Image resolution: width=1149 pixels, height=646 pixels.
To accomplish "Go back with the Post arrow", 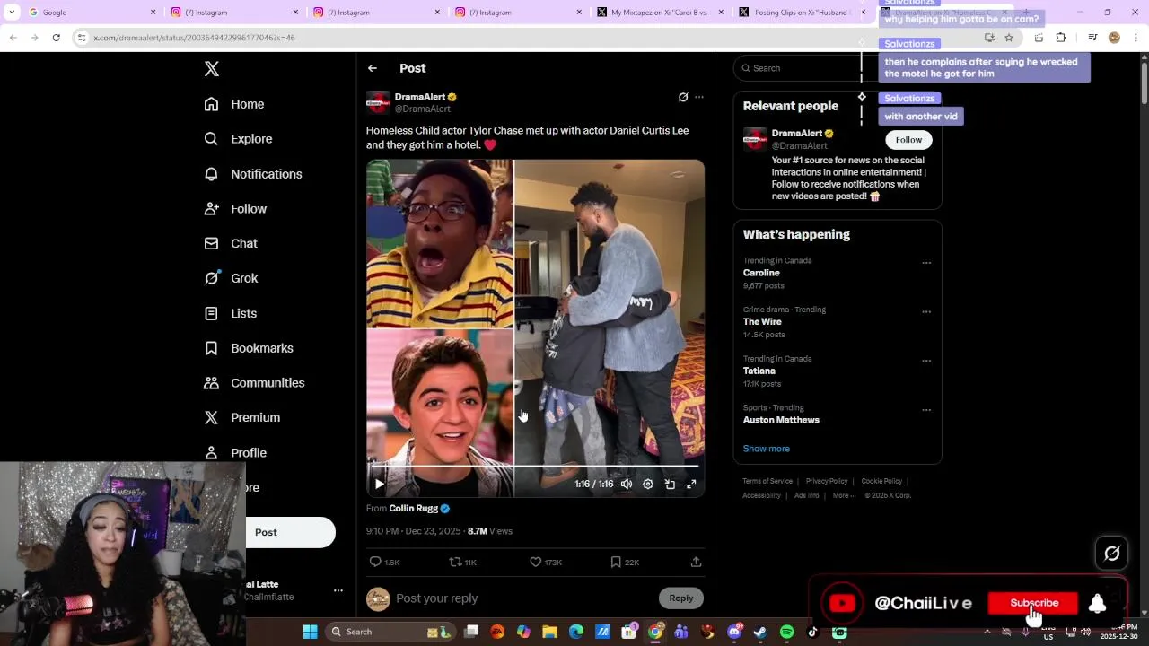I will pyautogui.click(x=373, y=68).
